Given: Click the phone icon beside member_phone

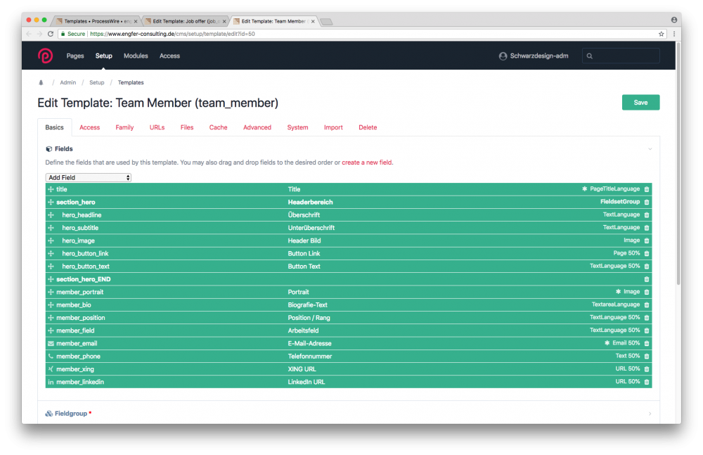Looking at the screenshot, I should click(x=51, y=357).
